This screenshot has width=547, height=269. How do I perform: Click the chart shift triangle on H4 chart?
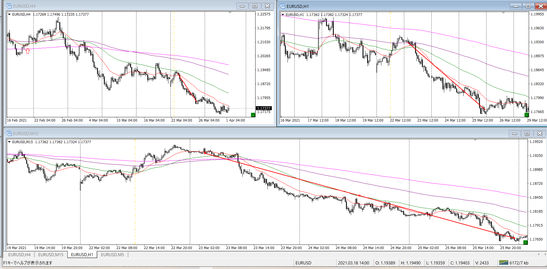(230, 13)
